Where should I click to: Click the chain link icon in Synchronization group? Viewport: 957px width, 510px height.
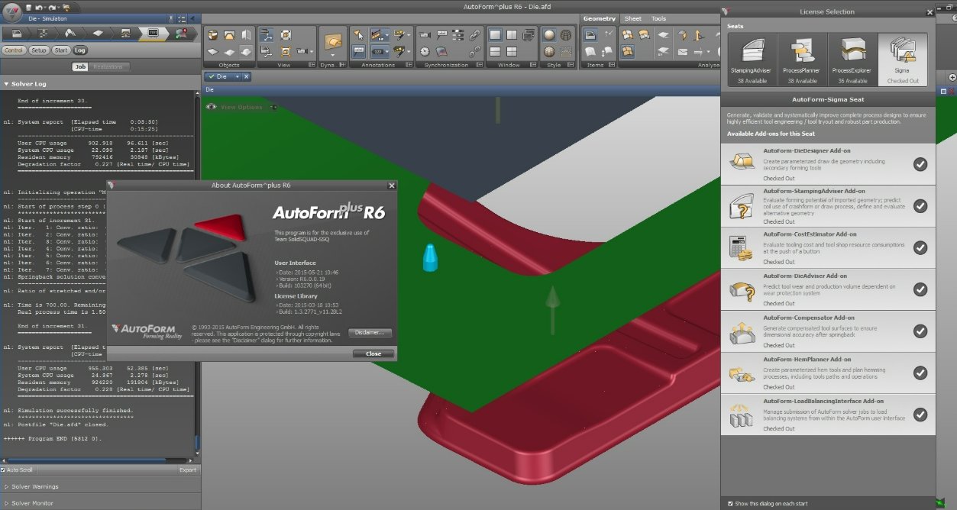click(x=475, y=35)
